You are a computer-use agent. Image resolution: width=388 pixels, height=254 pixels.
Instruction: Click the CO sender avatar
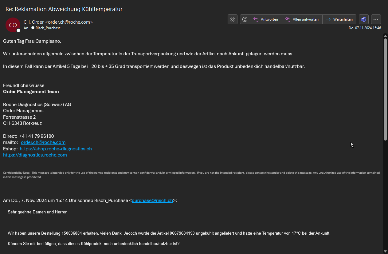tap(13, 25)
